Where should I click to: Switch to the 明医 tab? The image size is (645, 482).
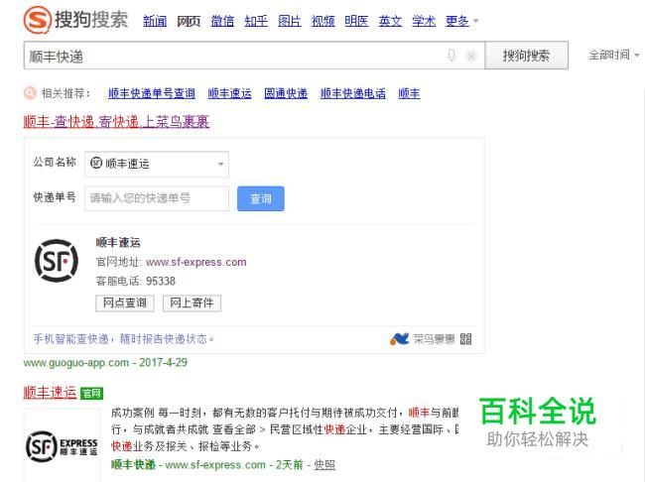click(356, 21)
